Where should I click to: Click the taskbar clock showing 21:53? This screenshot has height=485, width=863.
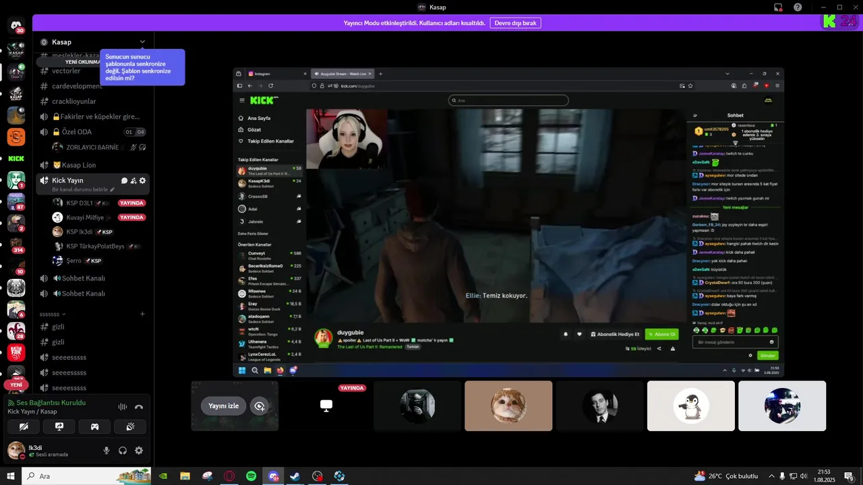(825, 476)
